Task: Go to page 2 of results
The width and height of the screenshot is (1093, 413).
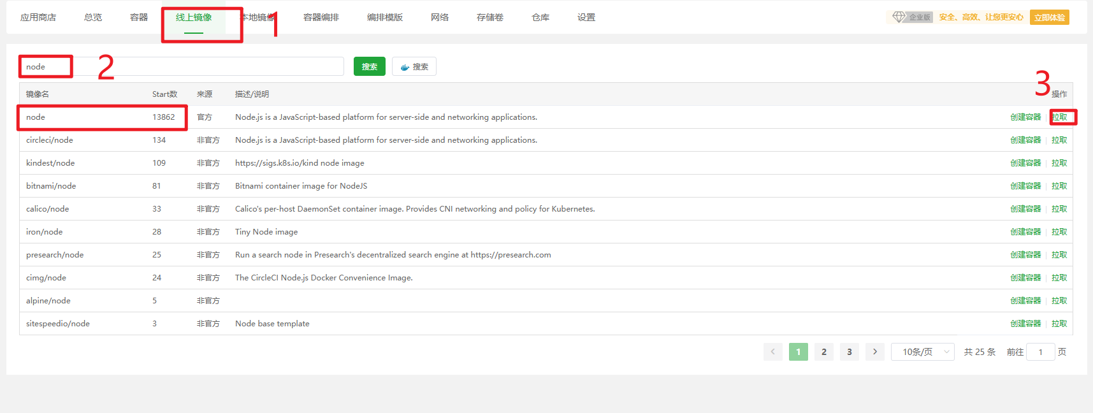Action: coord(823,352)
